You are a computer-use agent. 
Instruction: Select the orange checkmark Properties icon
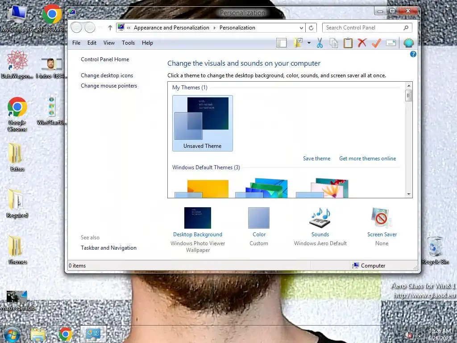click(376, 43)
